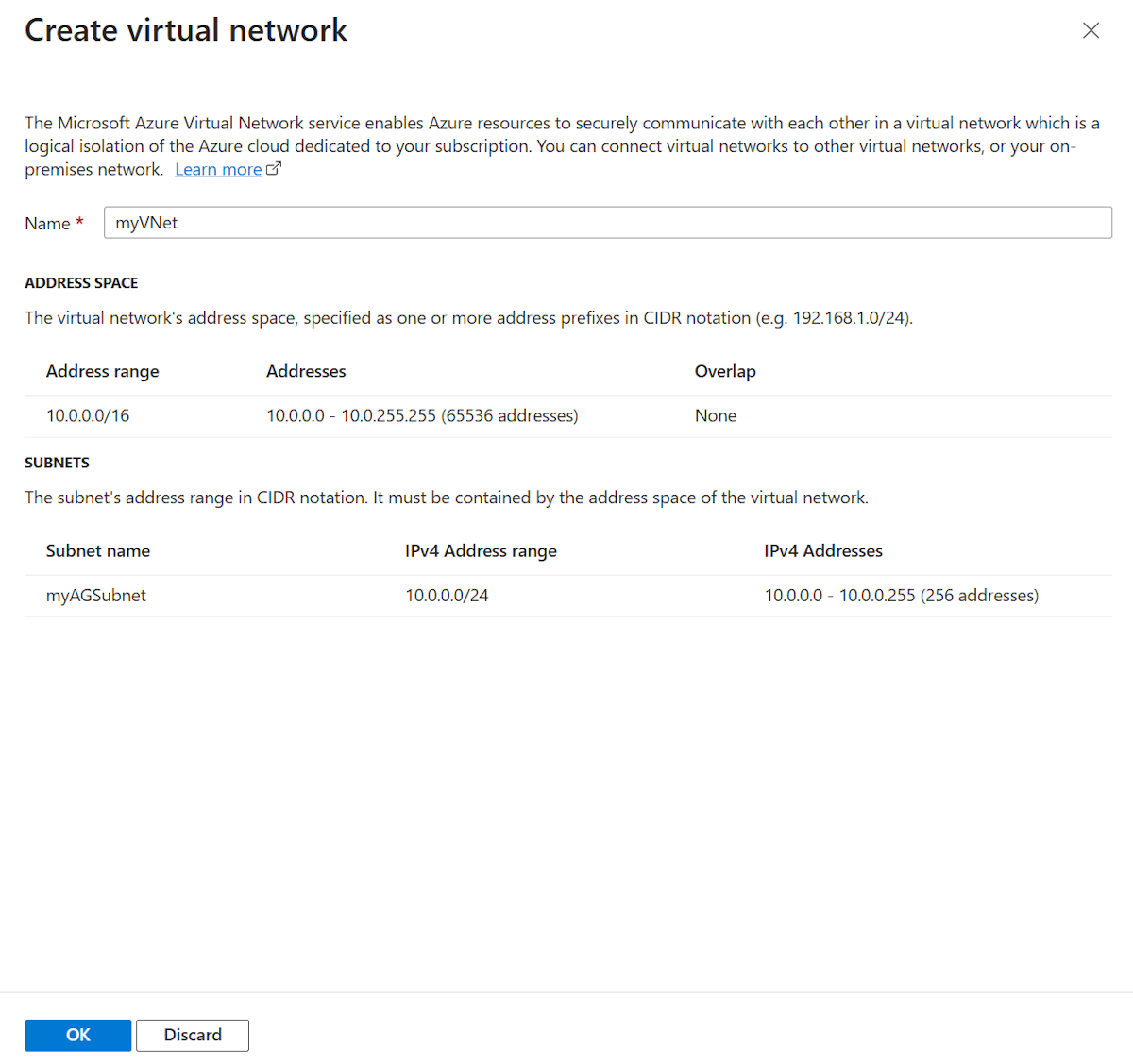Click the SUBNETS section heading

click(57, 463)
